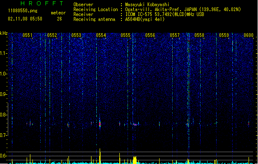Click the ICOM IC-575 53.7492 receiver text
258x164 pixels.
pyautogui.click(x=165, y=14)
